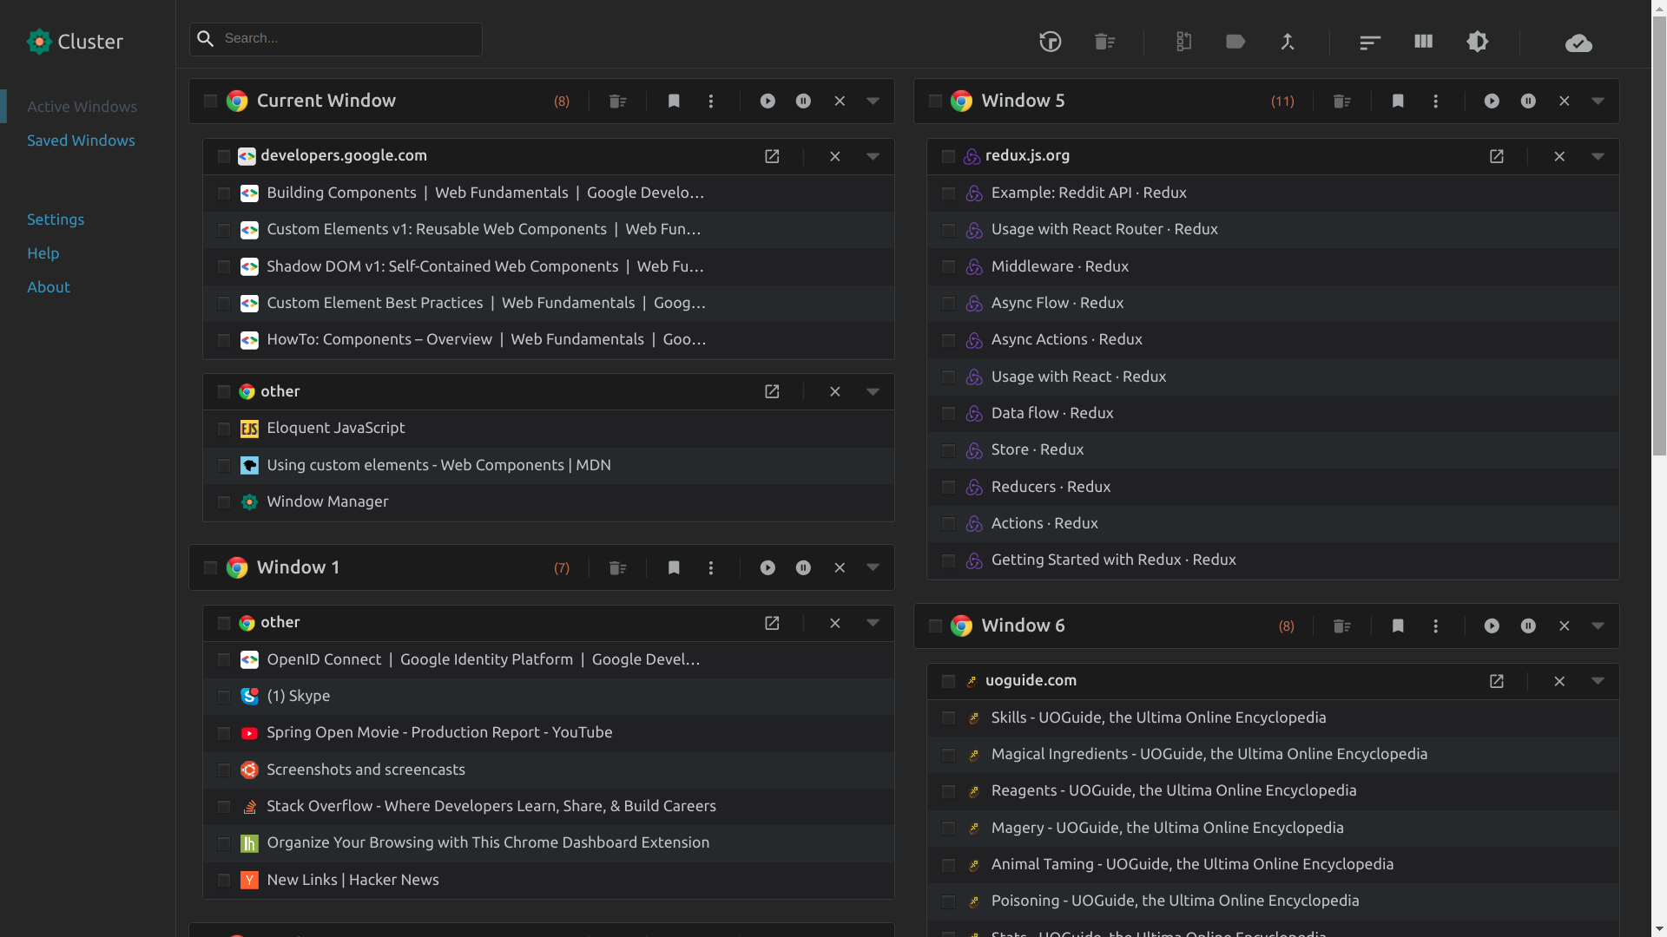Collapse the Window 1 panel

[873, 568]
